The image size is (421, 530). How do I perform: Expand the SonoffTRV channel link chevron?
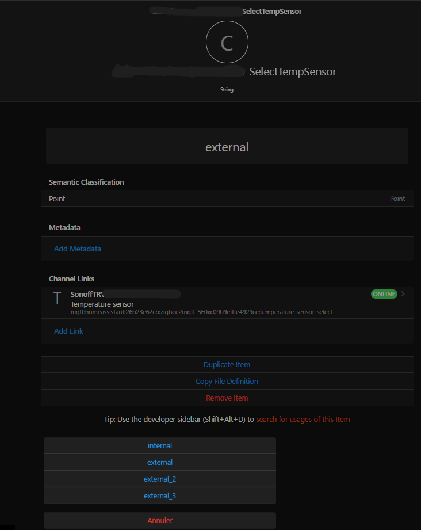coord(403,294)
